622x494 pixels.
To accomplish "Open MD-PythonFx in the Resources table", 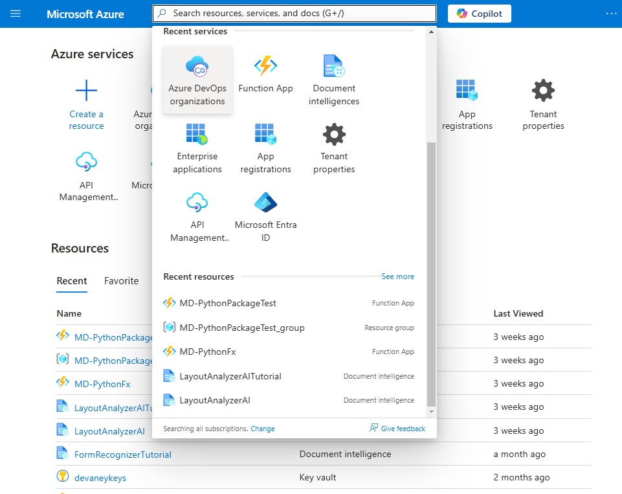I will [102, 384].
